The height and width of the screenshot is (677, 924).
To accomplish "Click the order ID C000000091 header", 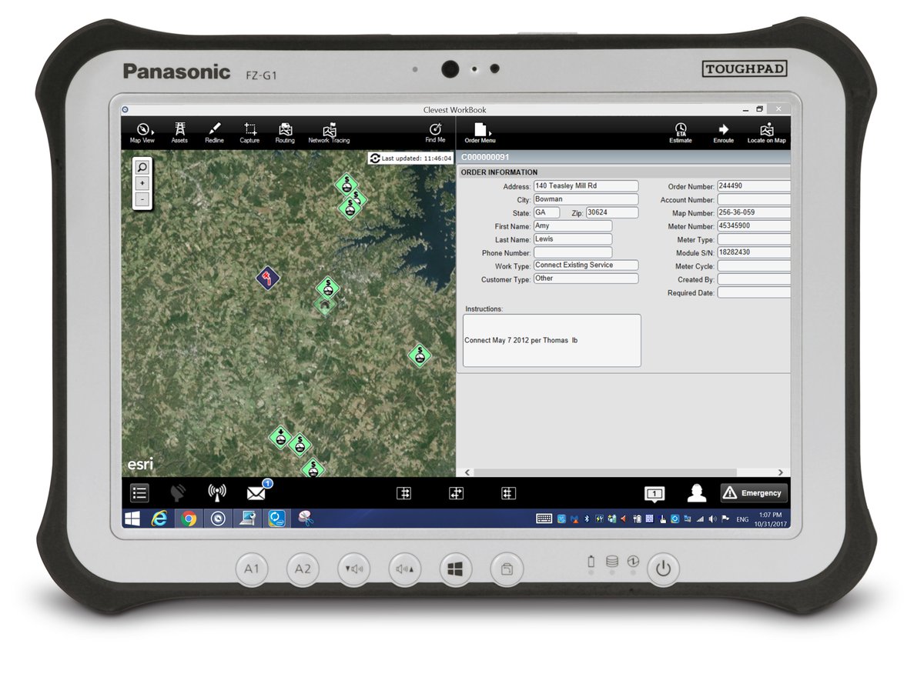I will click(485, 157).
